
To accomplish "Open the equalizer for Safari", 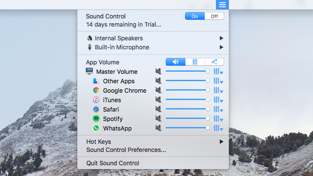I will coord(218,109).
